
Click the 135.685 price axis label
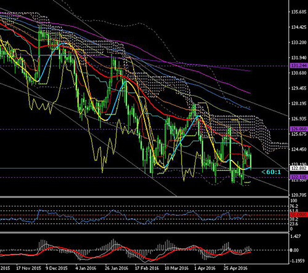pyautogui.click(x=299, y=12)
